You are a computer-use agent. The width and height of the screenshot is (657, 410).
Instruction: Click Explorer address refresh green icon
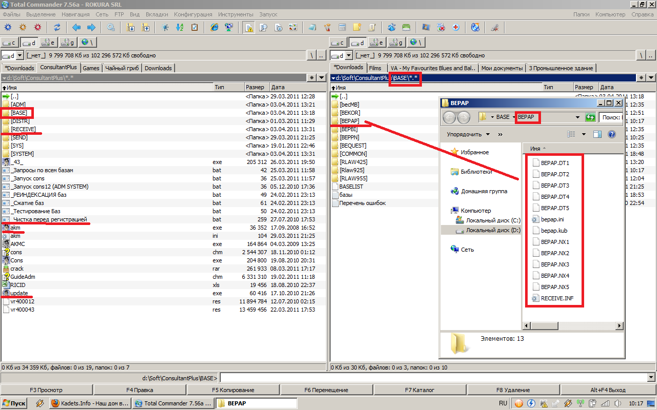pos(590,117)
